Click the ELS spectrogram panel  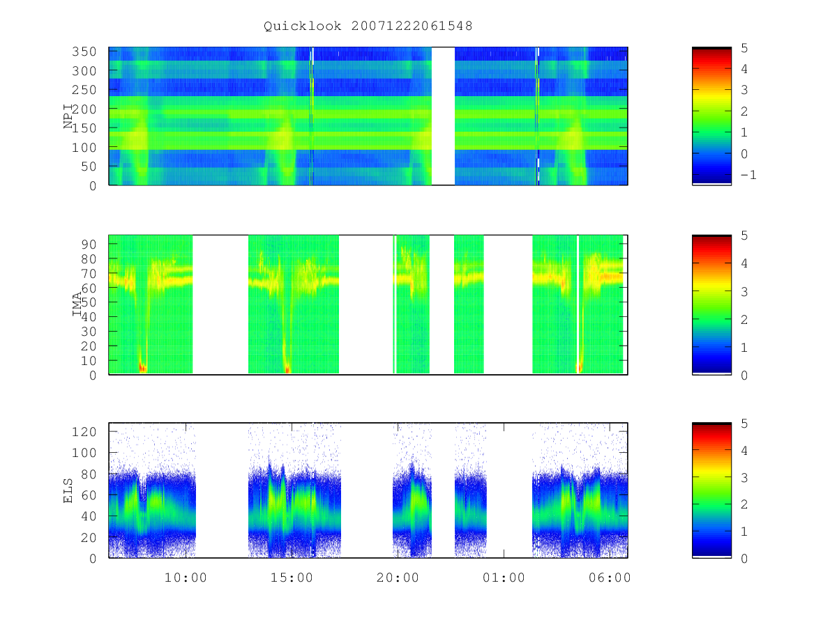click(x=368, y=490)
